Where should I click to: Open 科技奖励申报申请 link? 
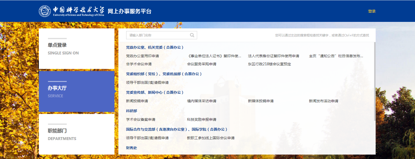click(x=201, y=119)
